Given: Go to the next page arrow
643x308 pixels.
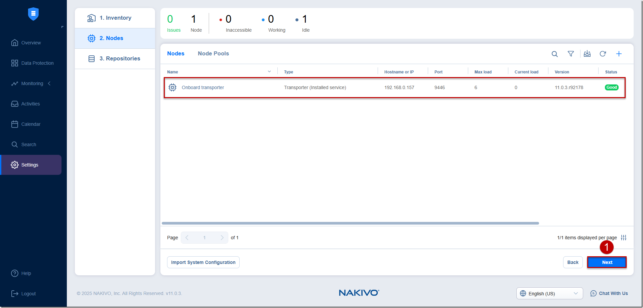Looking at the screenshot, I should (222, 238).
